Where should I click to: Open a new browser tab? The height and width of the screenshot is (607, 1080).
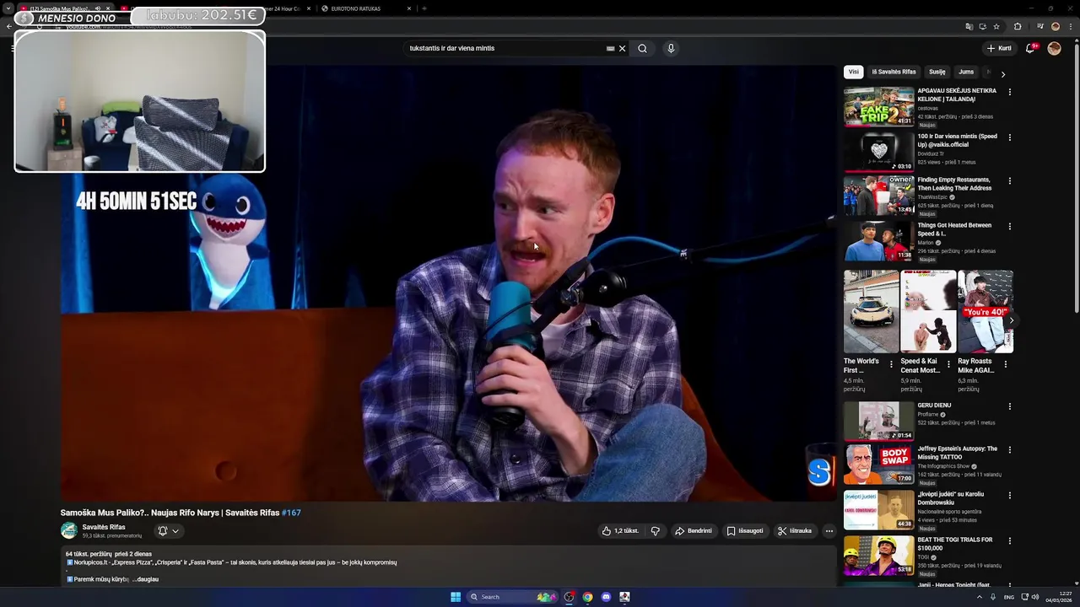(424, 8)
